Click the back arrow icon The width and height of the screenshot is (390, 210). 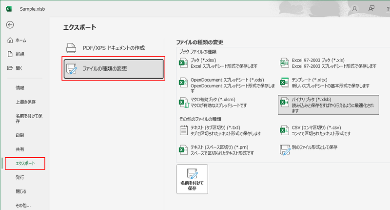coord(10,24)
